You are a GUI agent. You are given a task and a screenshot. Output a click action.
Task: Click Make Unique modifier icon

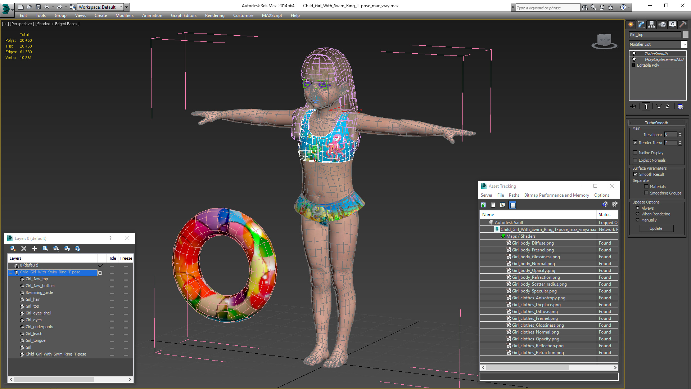pos(659,107)
